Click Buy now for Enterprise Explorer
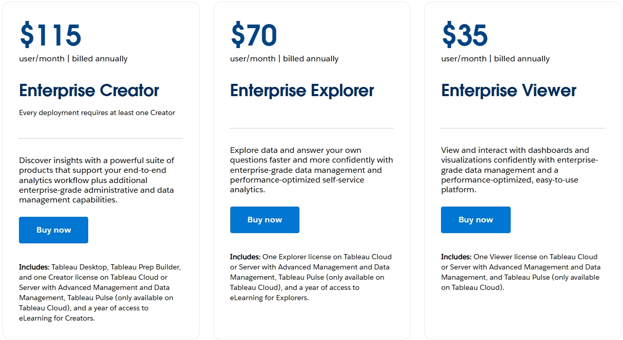The width and height of the screenshot is (623, 340). click(x=265, y=220)
